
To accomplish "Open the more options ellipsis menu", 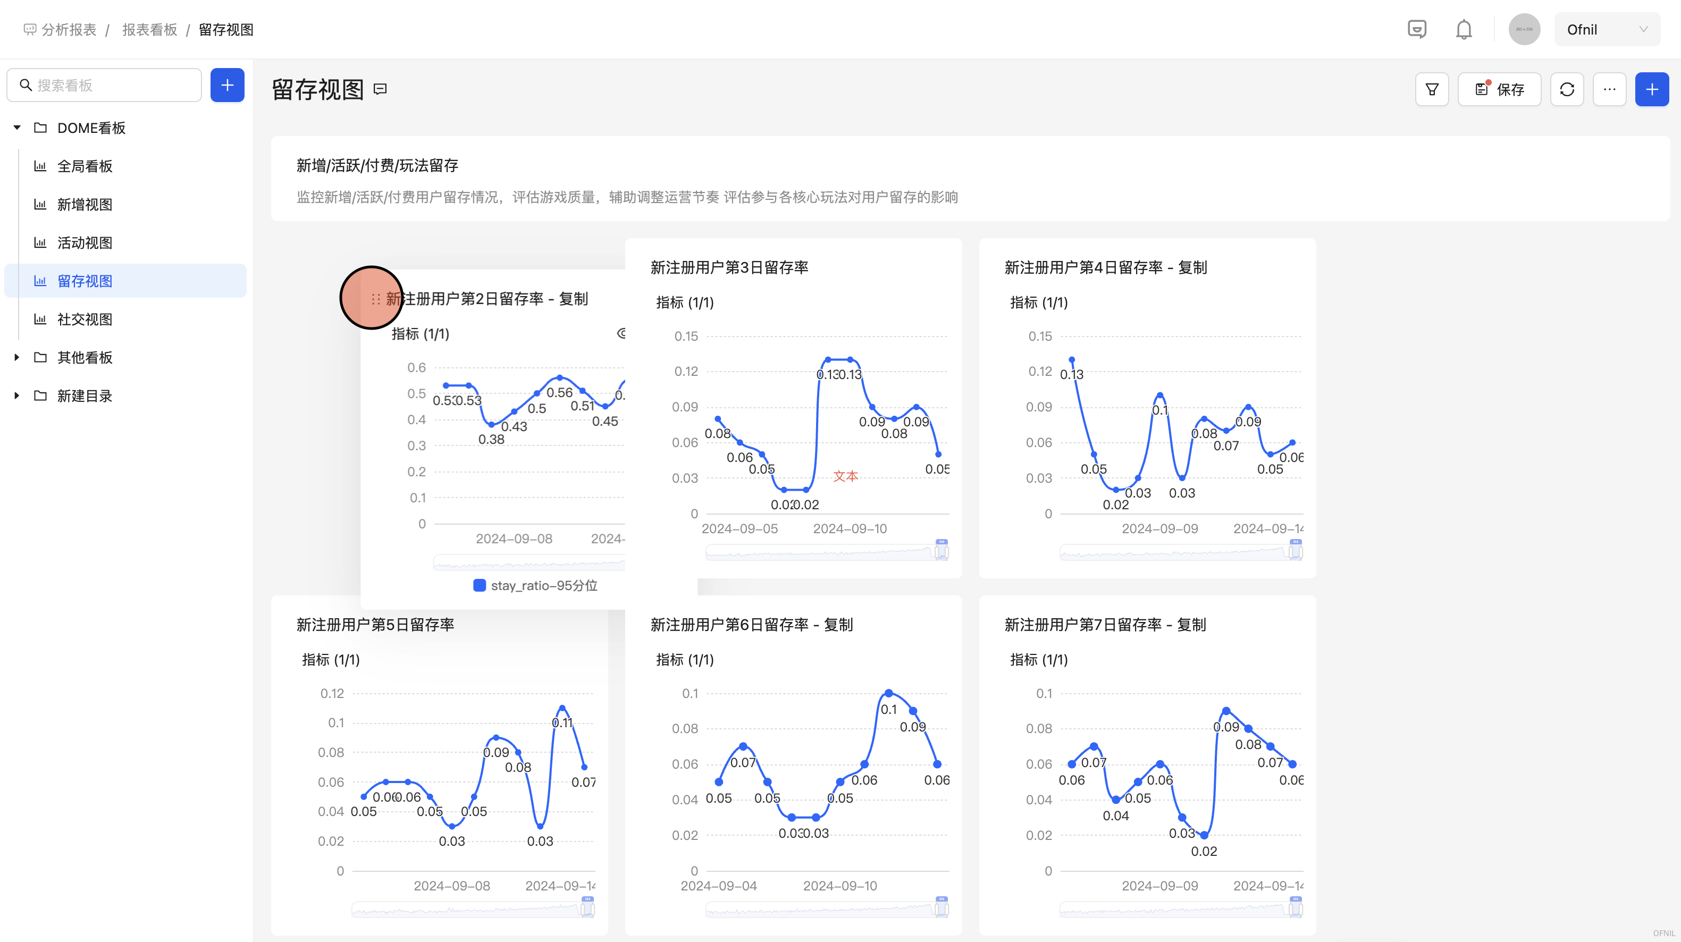I will click(1609, 89).
